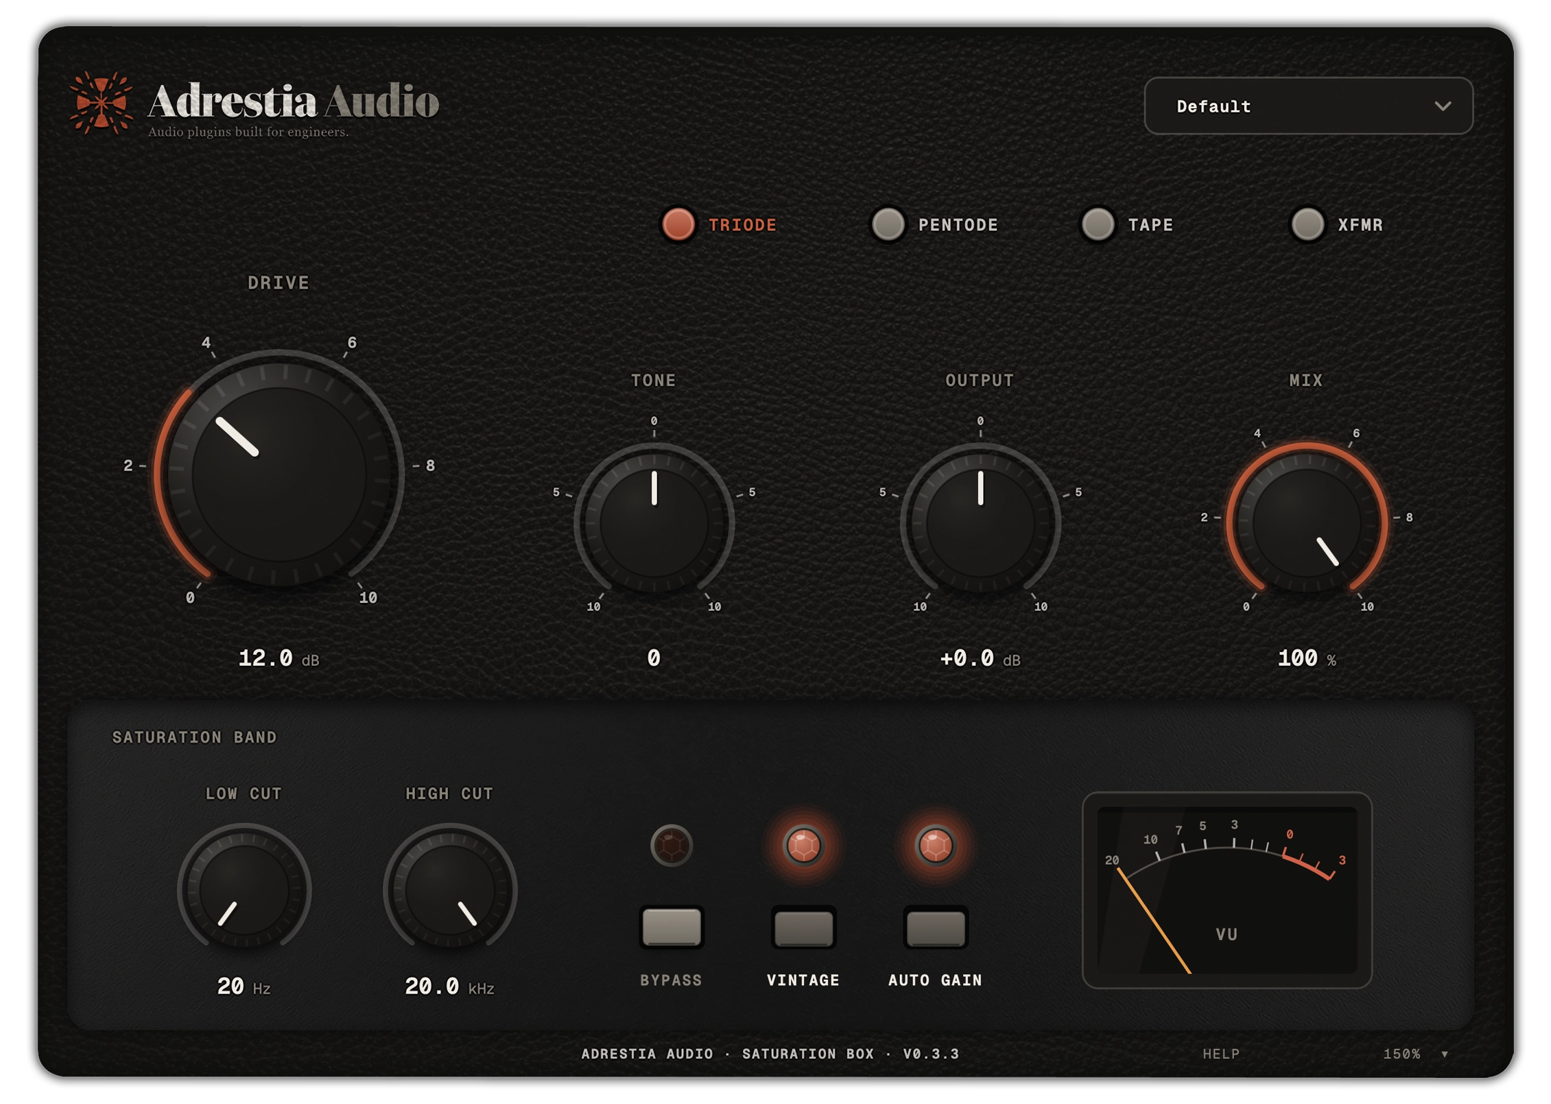Click the SATURATION BAND section label
The height and width of the screenshot is (1104, 1551).
pos(194,737)
